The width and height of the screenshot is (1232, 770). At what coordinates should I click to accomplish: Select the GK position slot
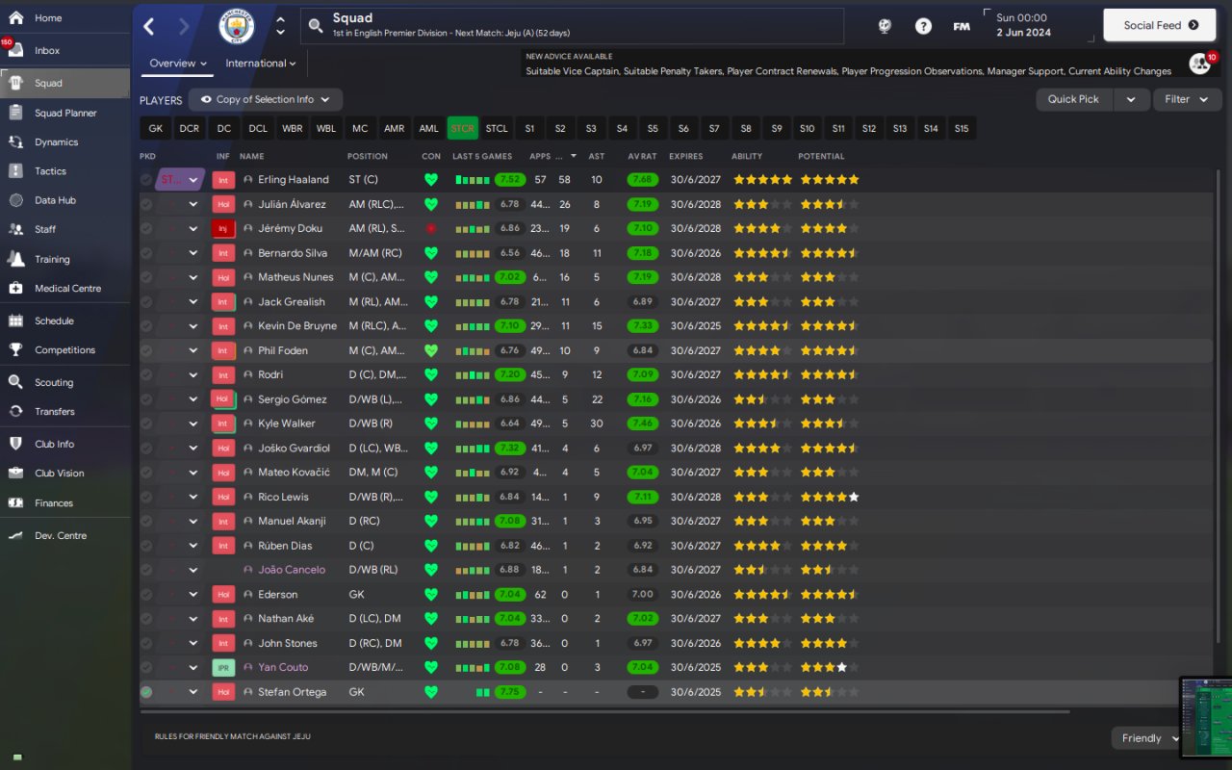pos(156,128)
